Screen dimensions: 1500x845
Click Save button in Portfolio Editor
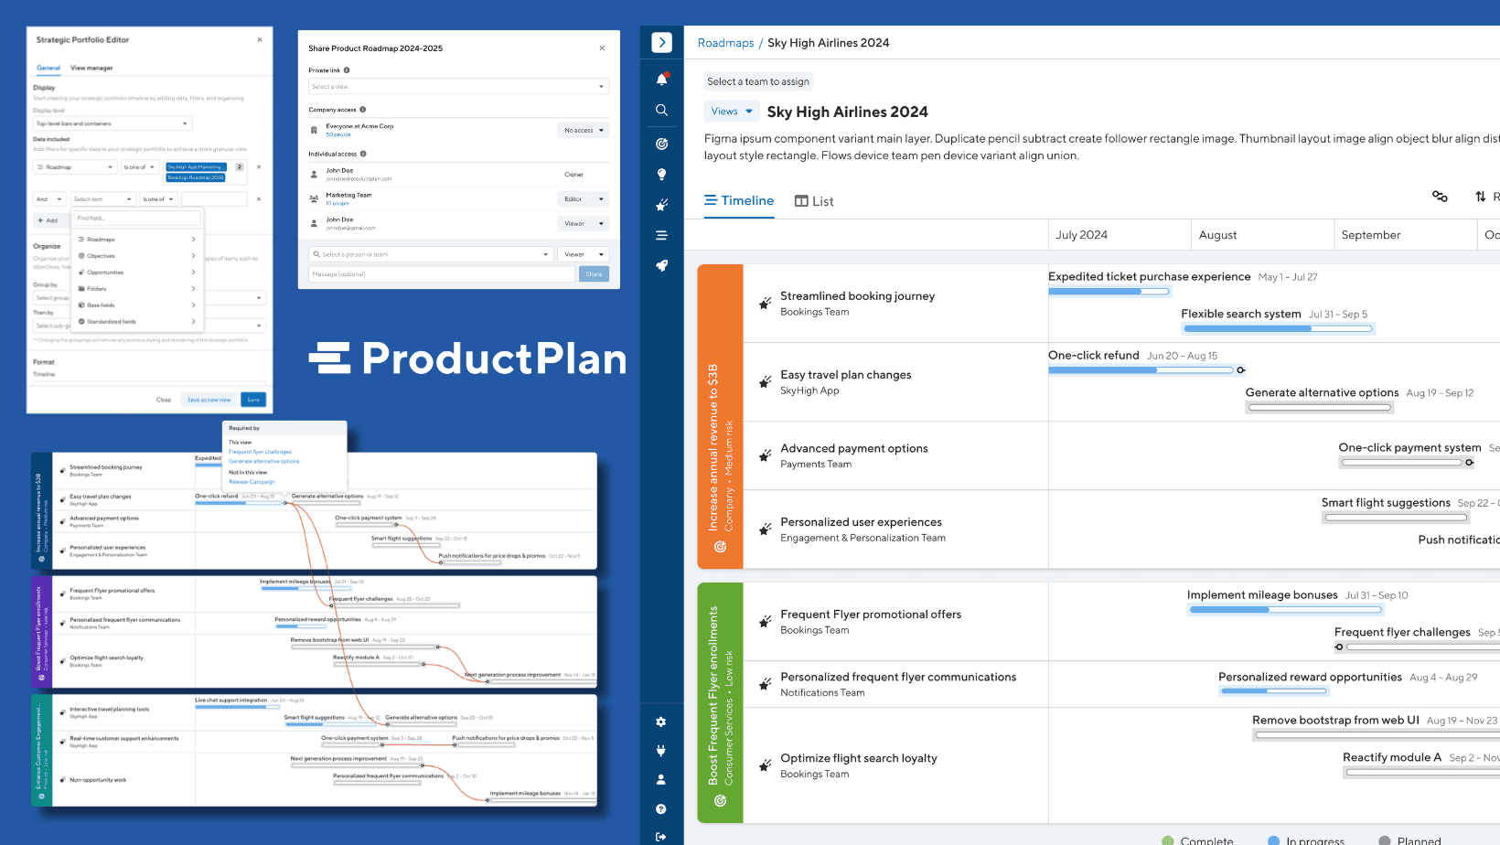[253, 400]
